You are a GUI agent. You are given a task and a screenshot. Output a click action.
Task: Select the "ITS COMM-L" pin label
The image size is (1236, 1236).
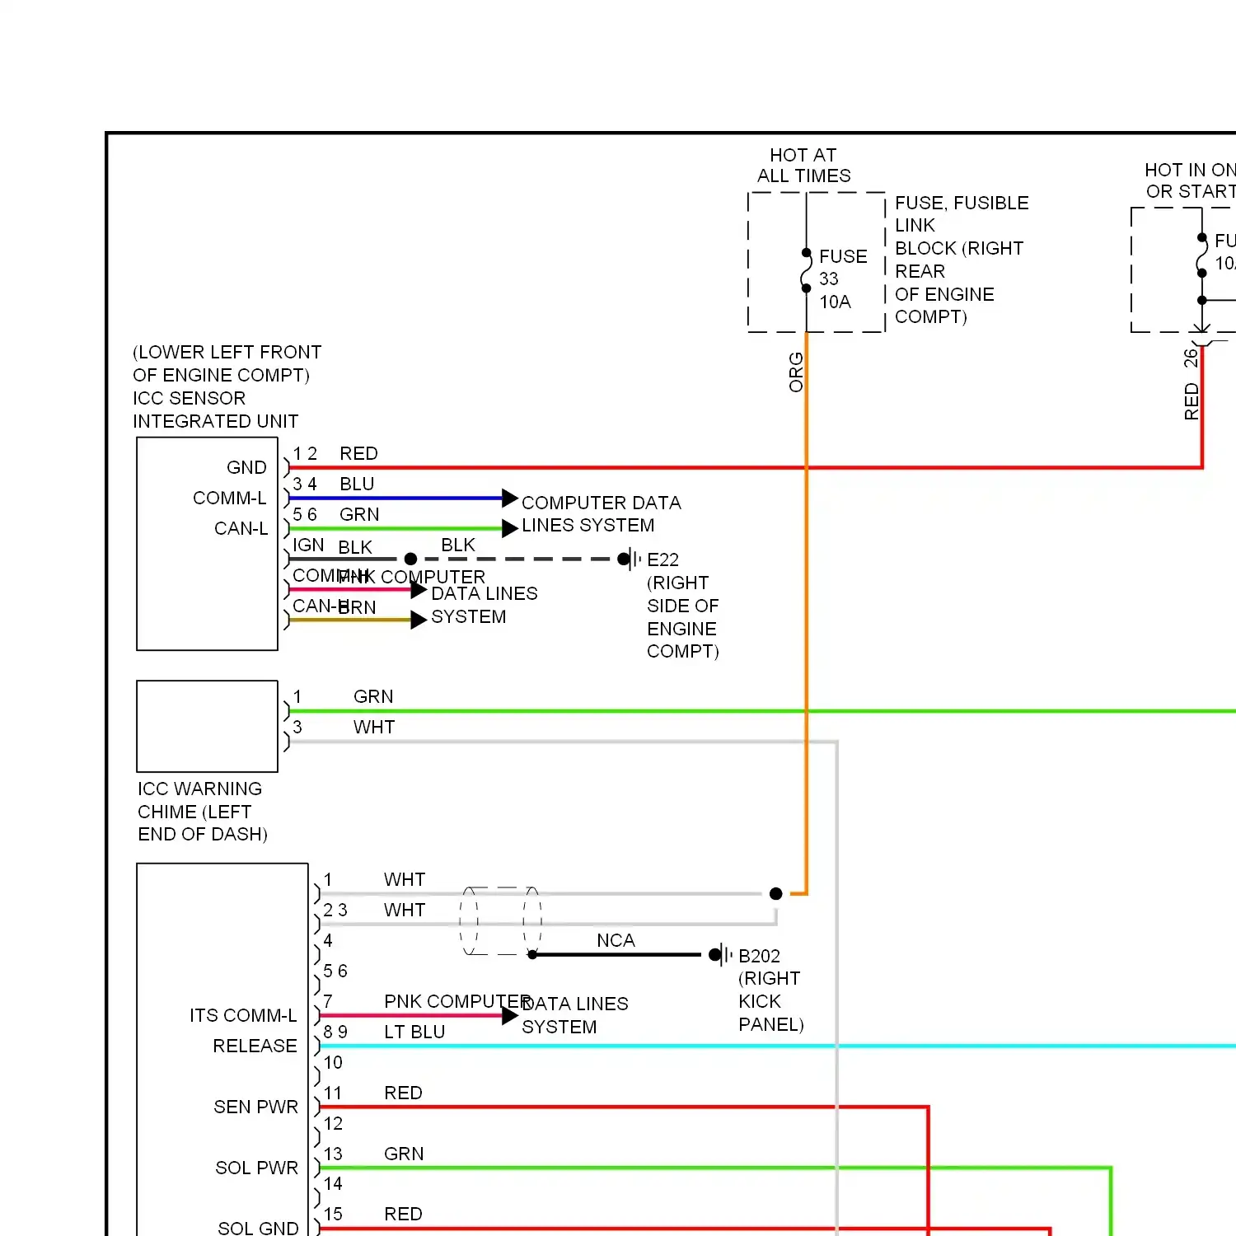[243, 1015]
